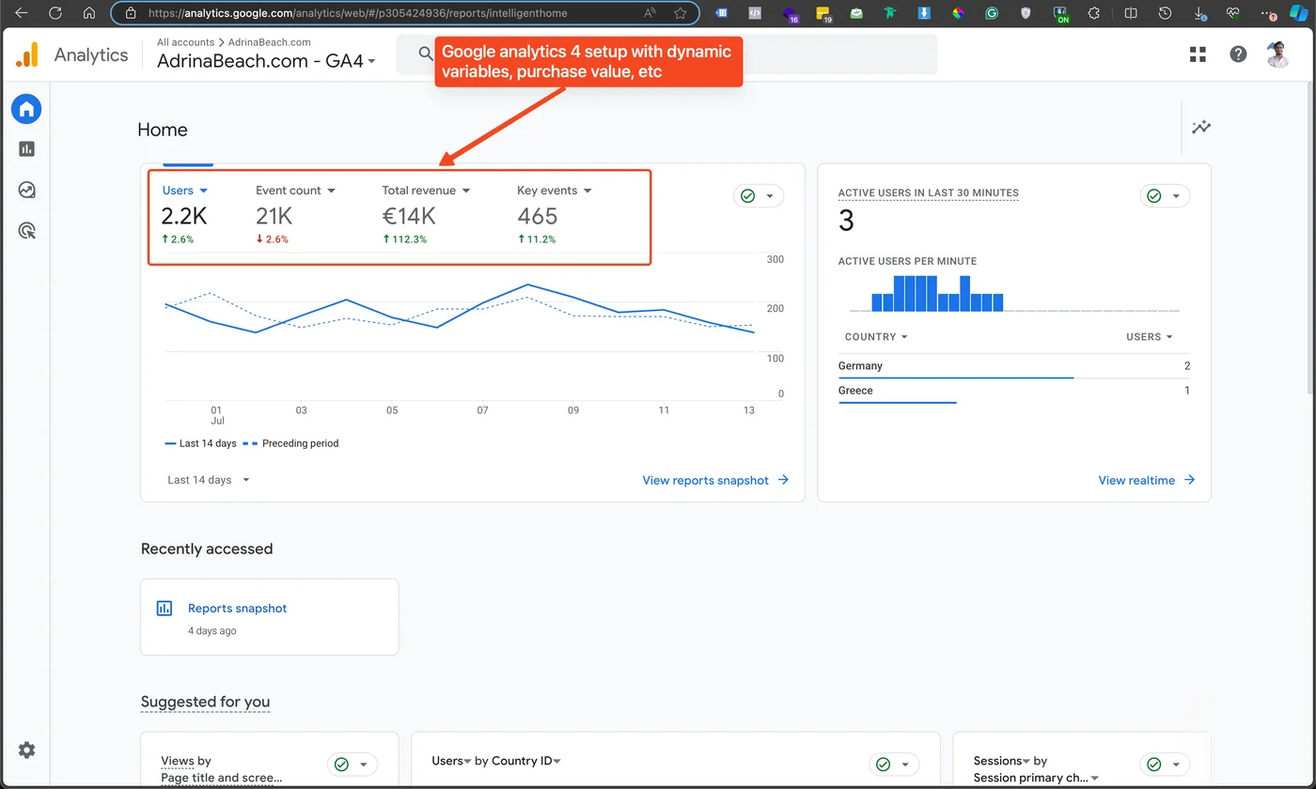
Task: Open Admin via the gear icon
Action: click(25, 750)
